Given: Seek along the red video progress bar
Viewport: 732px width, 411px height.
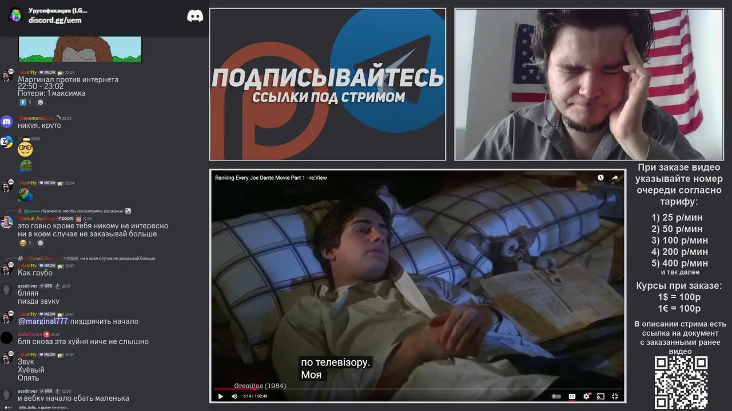Looking at the screenshot, I should pyautogui.click(x=417, y=389).
